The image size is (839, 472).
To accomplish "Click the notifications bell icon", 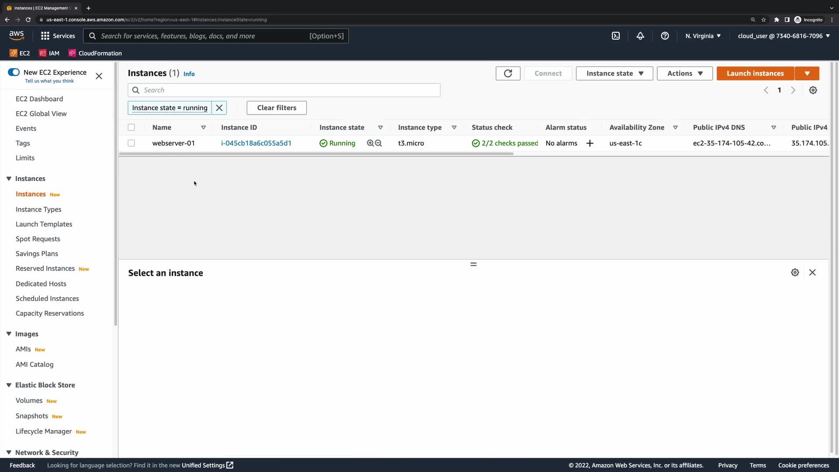I will (x=640, y=36).
